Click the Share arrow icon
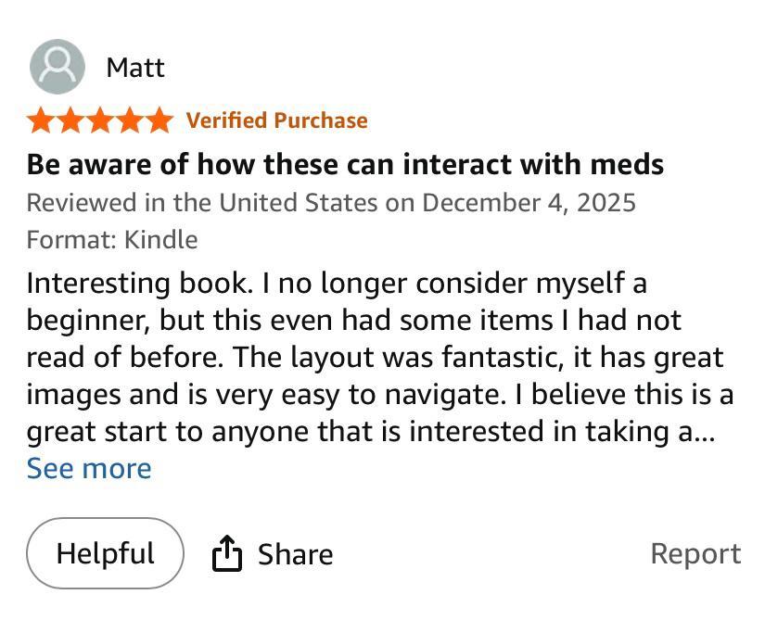 (227, 554)
